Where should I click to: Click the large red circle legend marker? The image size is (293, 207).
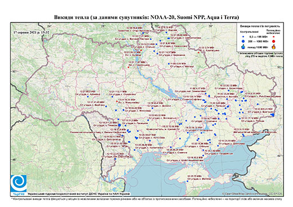point(274,41)
